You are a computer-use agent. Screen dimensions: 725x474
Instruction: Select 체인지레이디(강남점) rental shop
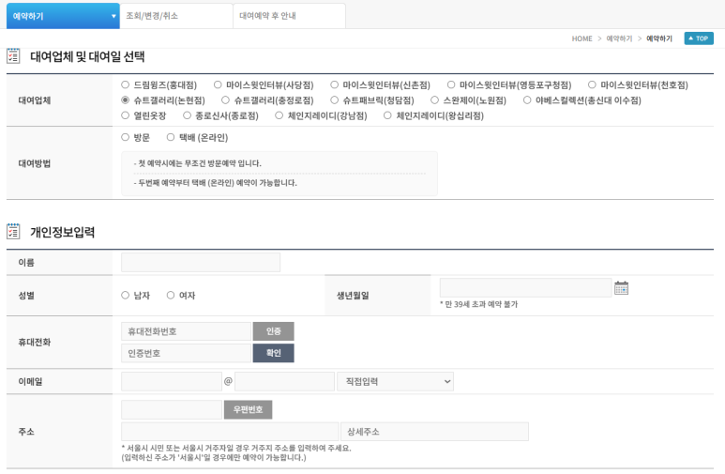coord(279,115)
